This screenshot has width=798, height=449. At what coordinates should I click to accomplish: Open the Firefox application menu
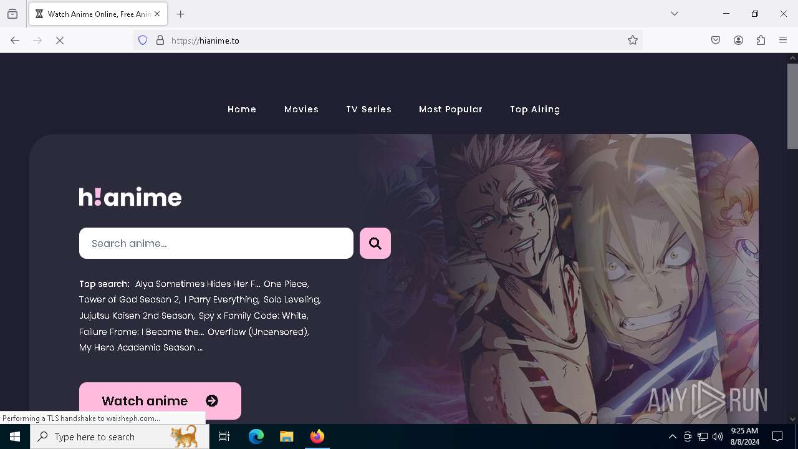click(783, 41)
